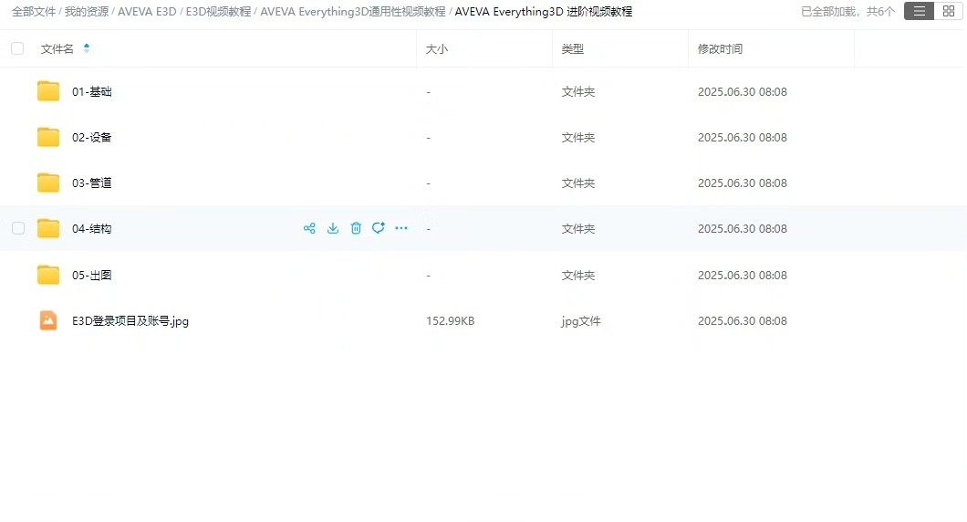Switch to list view

click(x=920, y=11)
